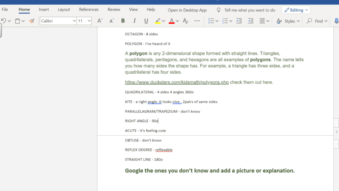Switch to the Home tab
The width and height of the screenshot is (339, 191).
24,10
